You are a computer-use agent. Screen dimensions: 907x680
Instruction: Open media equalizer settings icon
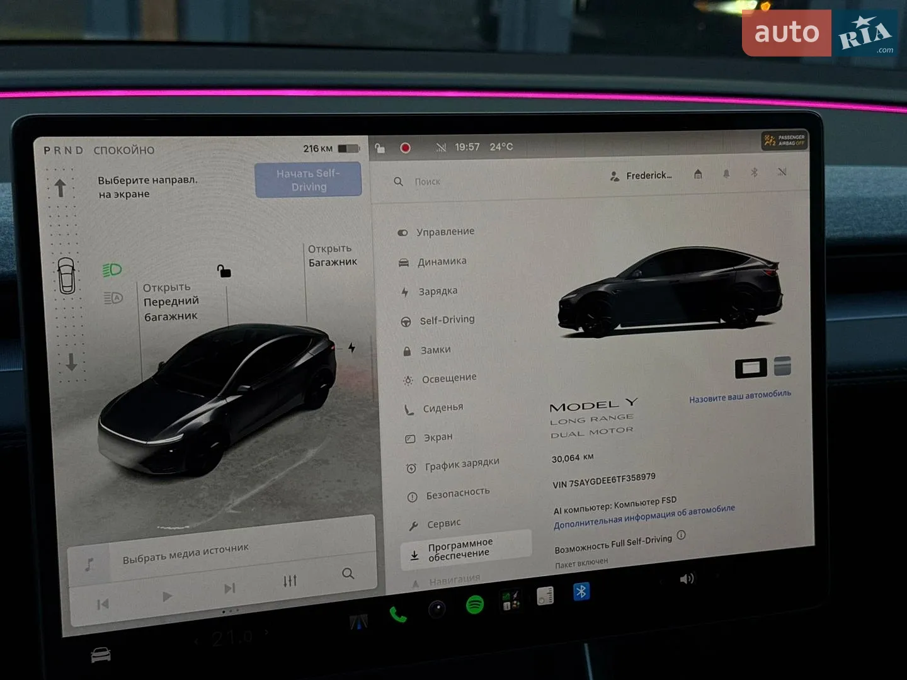290,581
